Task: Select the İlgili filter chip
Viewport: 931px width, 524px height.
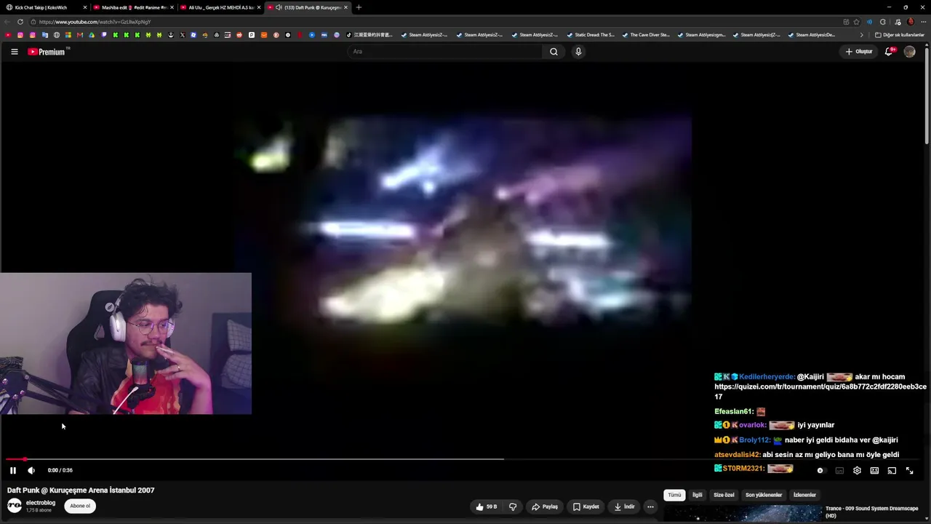Action: (697, 495)
